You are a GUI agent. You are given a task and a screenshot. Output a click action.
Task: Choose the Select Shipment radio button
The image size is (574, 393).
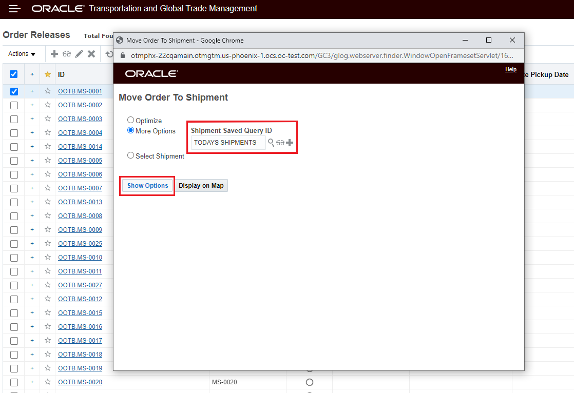130,155
